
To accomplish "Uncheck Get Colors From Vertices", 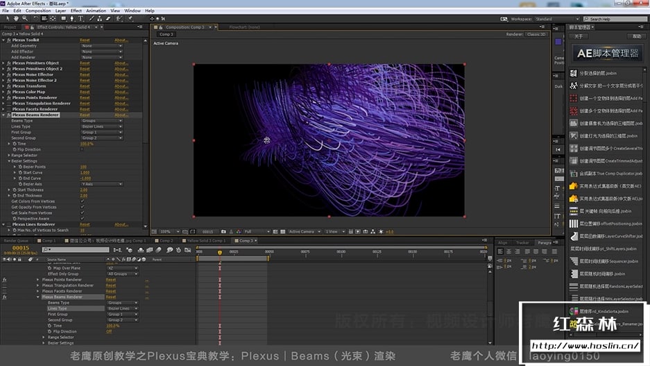I will point(82,201).
